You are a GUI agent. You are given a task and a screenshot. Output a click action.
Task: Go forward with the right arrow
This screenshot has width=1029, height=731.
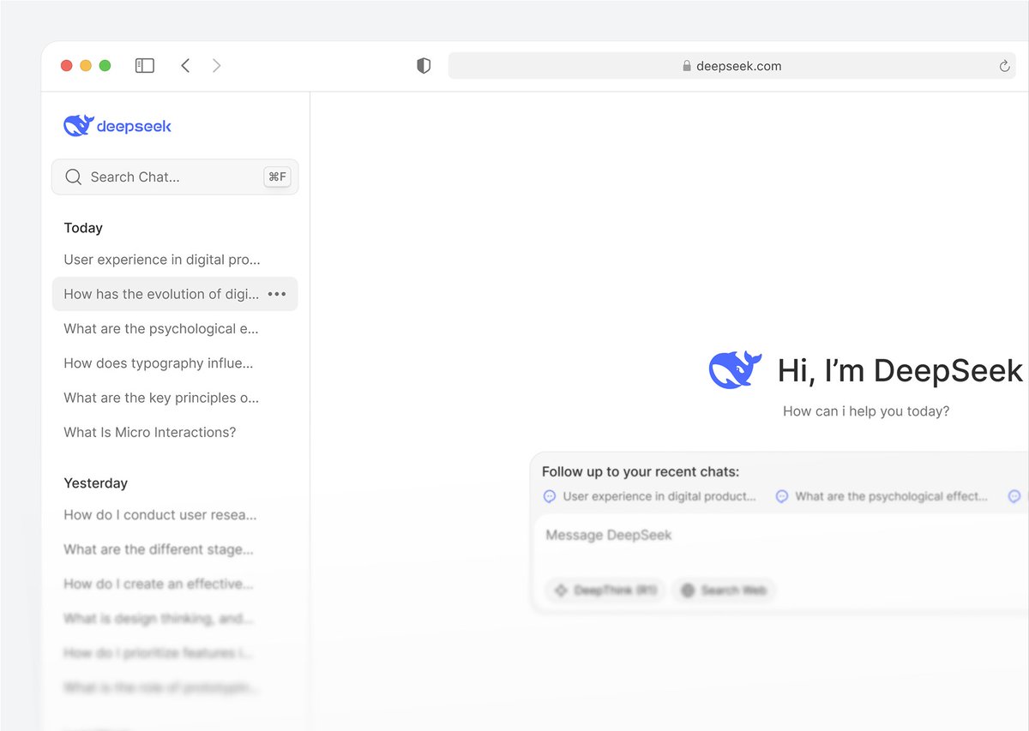point(216,65)
